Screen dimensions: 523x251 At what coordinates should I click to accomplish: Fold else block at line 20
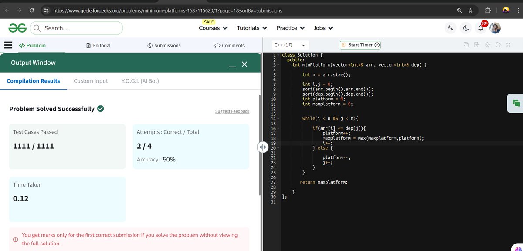tap(278, 148)
